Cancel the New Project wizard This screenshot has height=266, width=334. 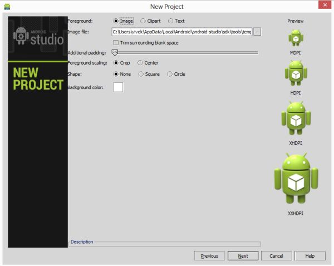(277, 256)
